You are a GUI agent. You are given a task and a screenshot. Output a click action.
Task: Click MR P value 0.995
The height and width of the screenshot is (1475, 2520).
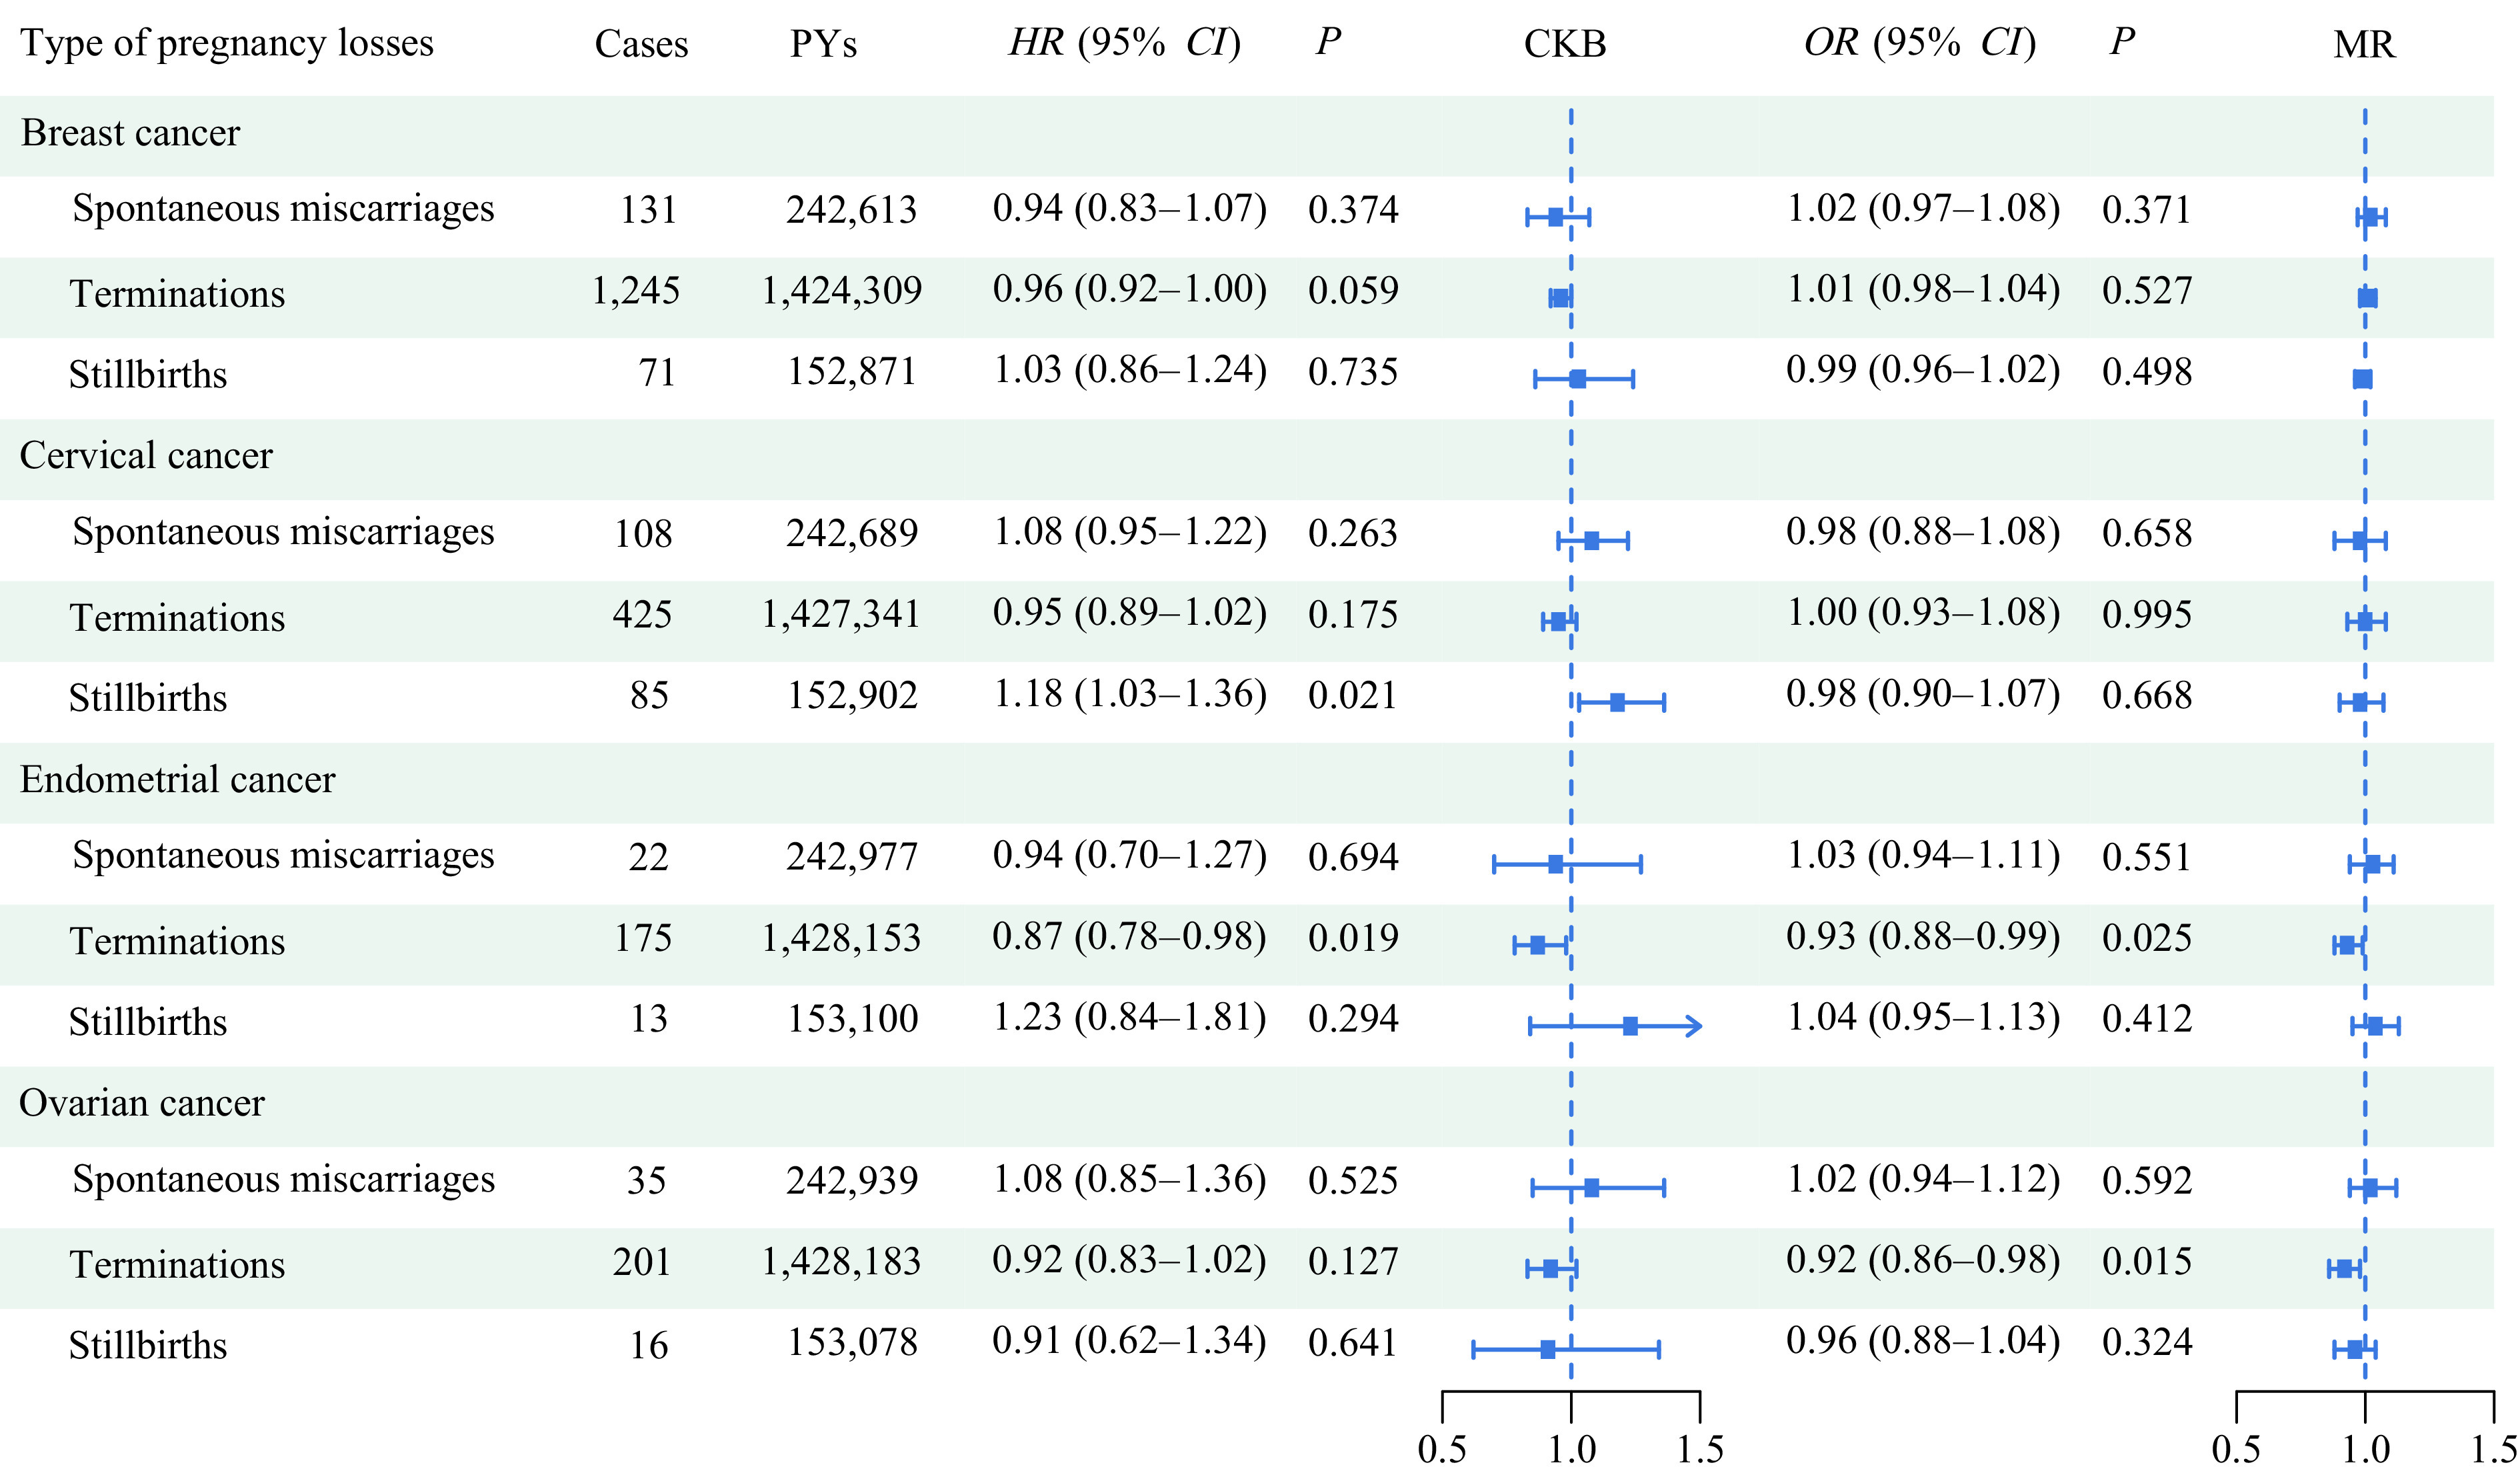pos(2147,615)
